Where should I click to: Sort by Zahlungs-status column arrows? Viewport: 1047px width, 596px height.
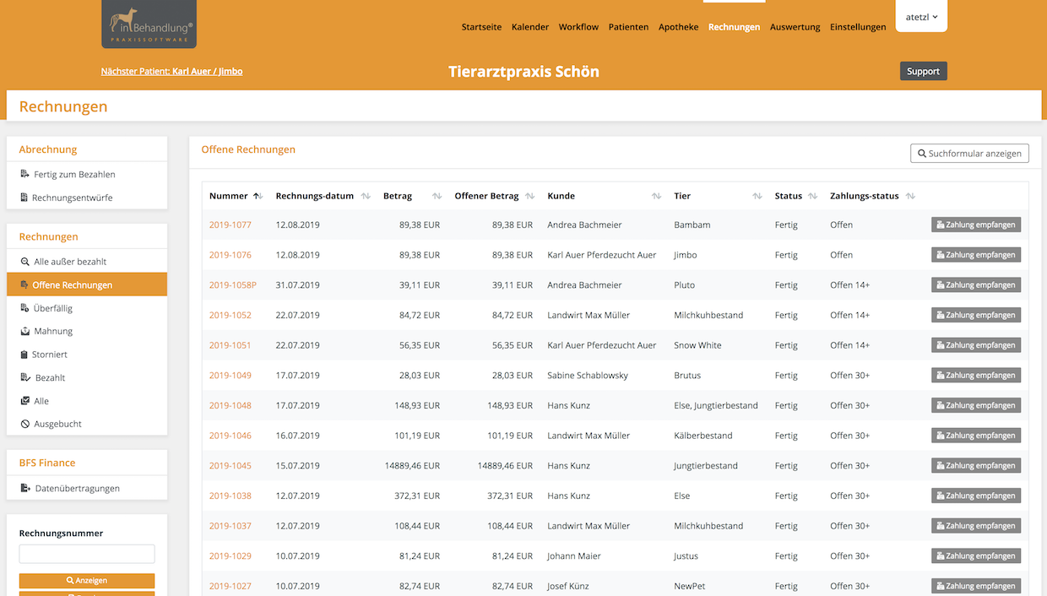[x=910, y=196]
